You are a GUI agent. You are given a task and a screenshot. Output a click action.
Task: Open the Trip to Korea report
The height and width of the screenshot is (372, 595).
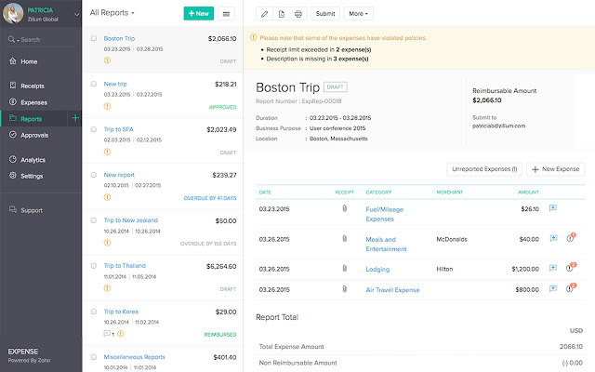coord(121,312)
